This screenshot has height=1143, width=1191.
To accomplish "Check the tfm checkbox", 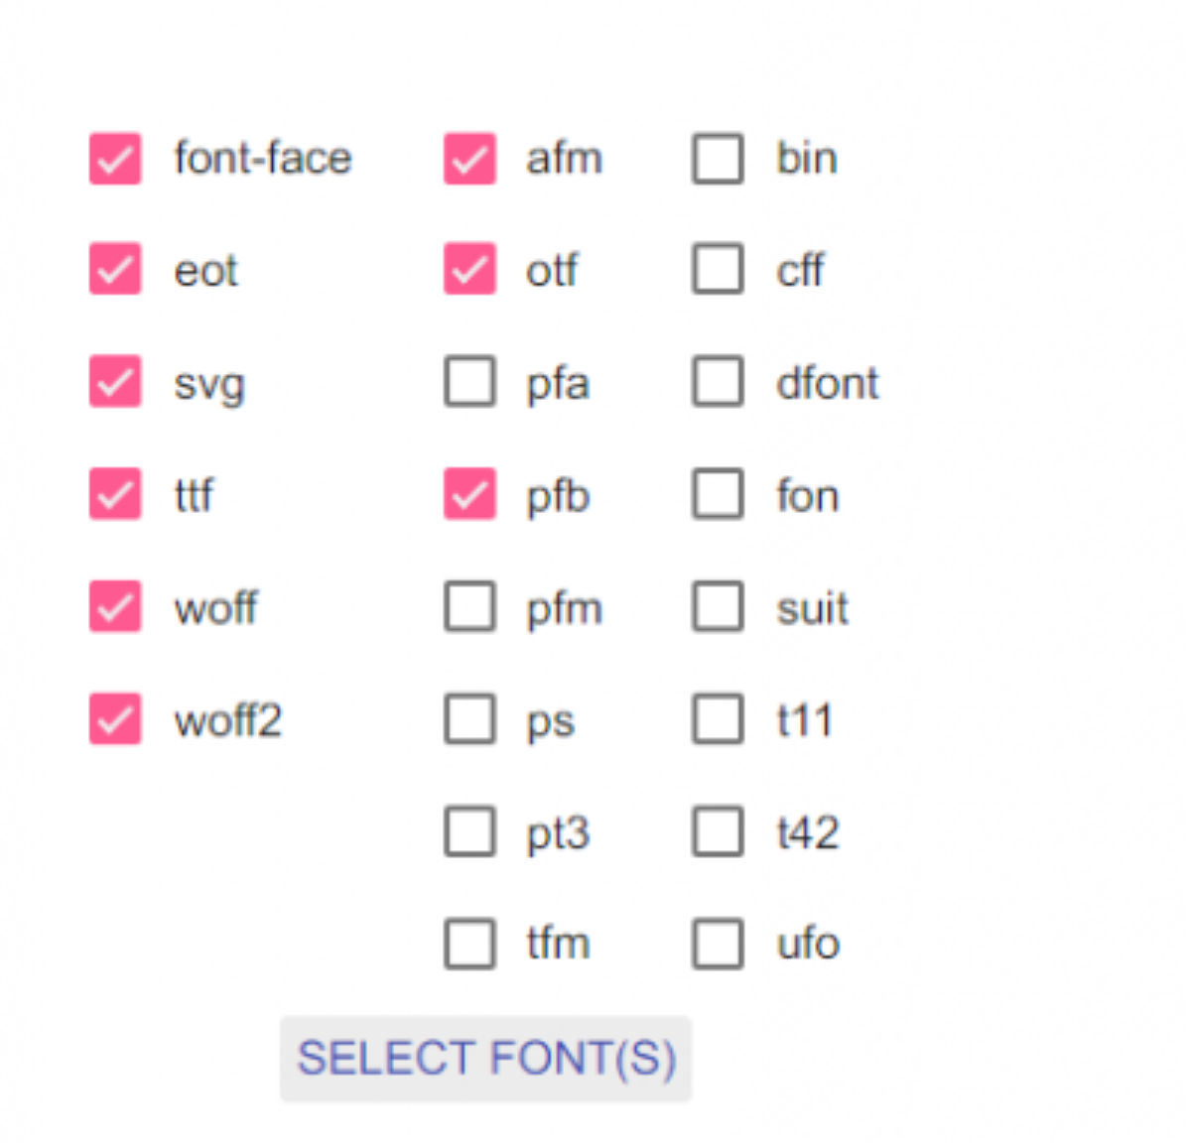I will (x=469, y=943).
